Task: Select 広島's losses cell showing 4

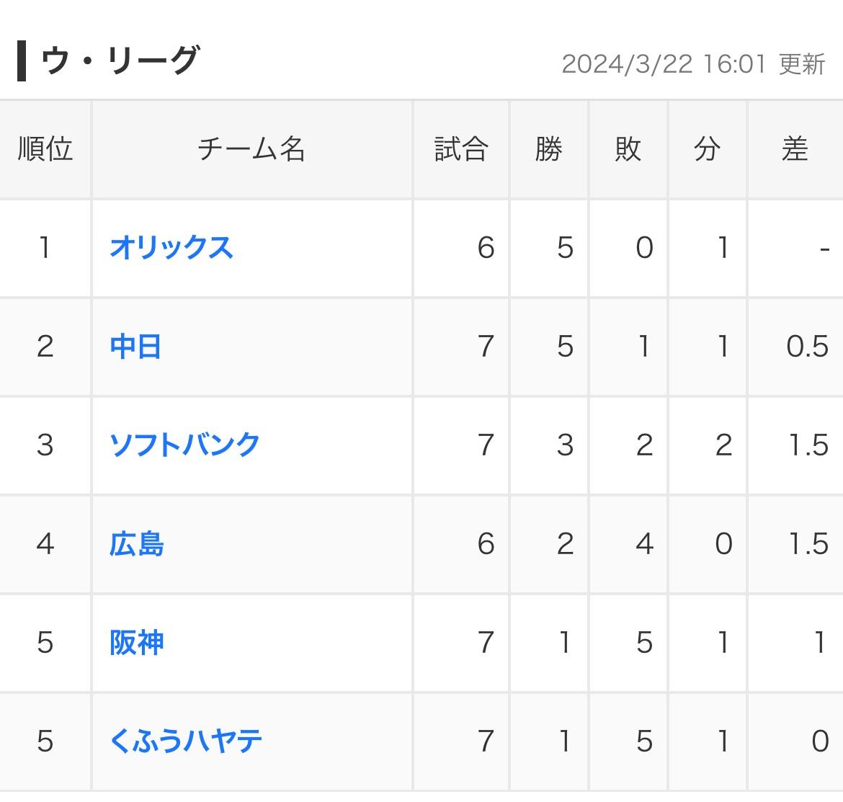Action: [628, 544]
